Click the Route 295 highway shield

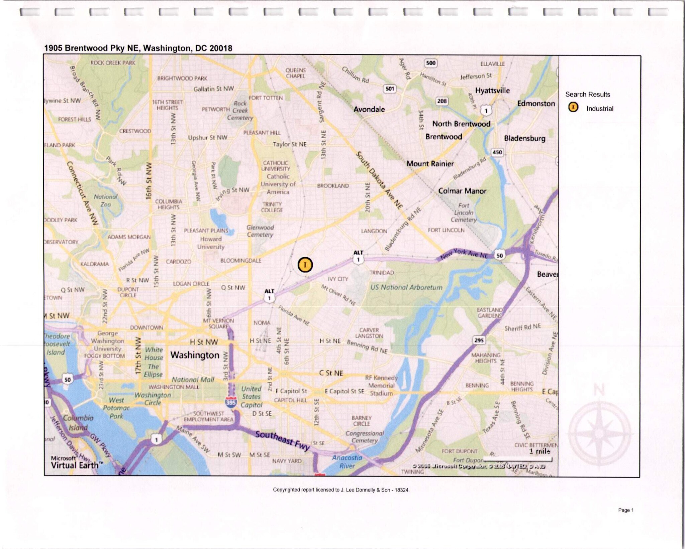pos(479,340)
